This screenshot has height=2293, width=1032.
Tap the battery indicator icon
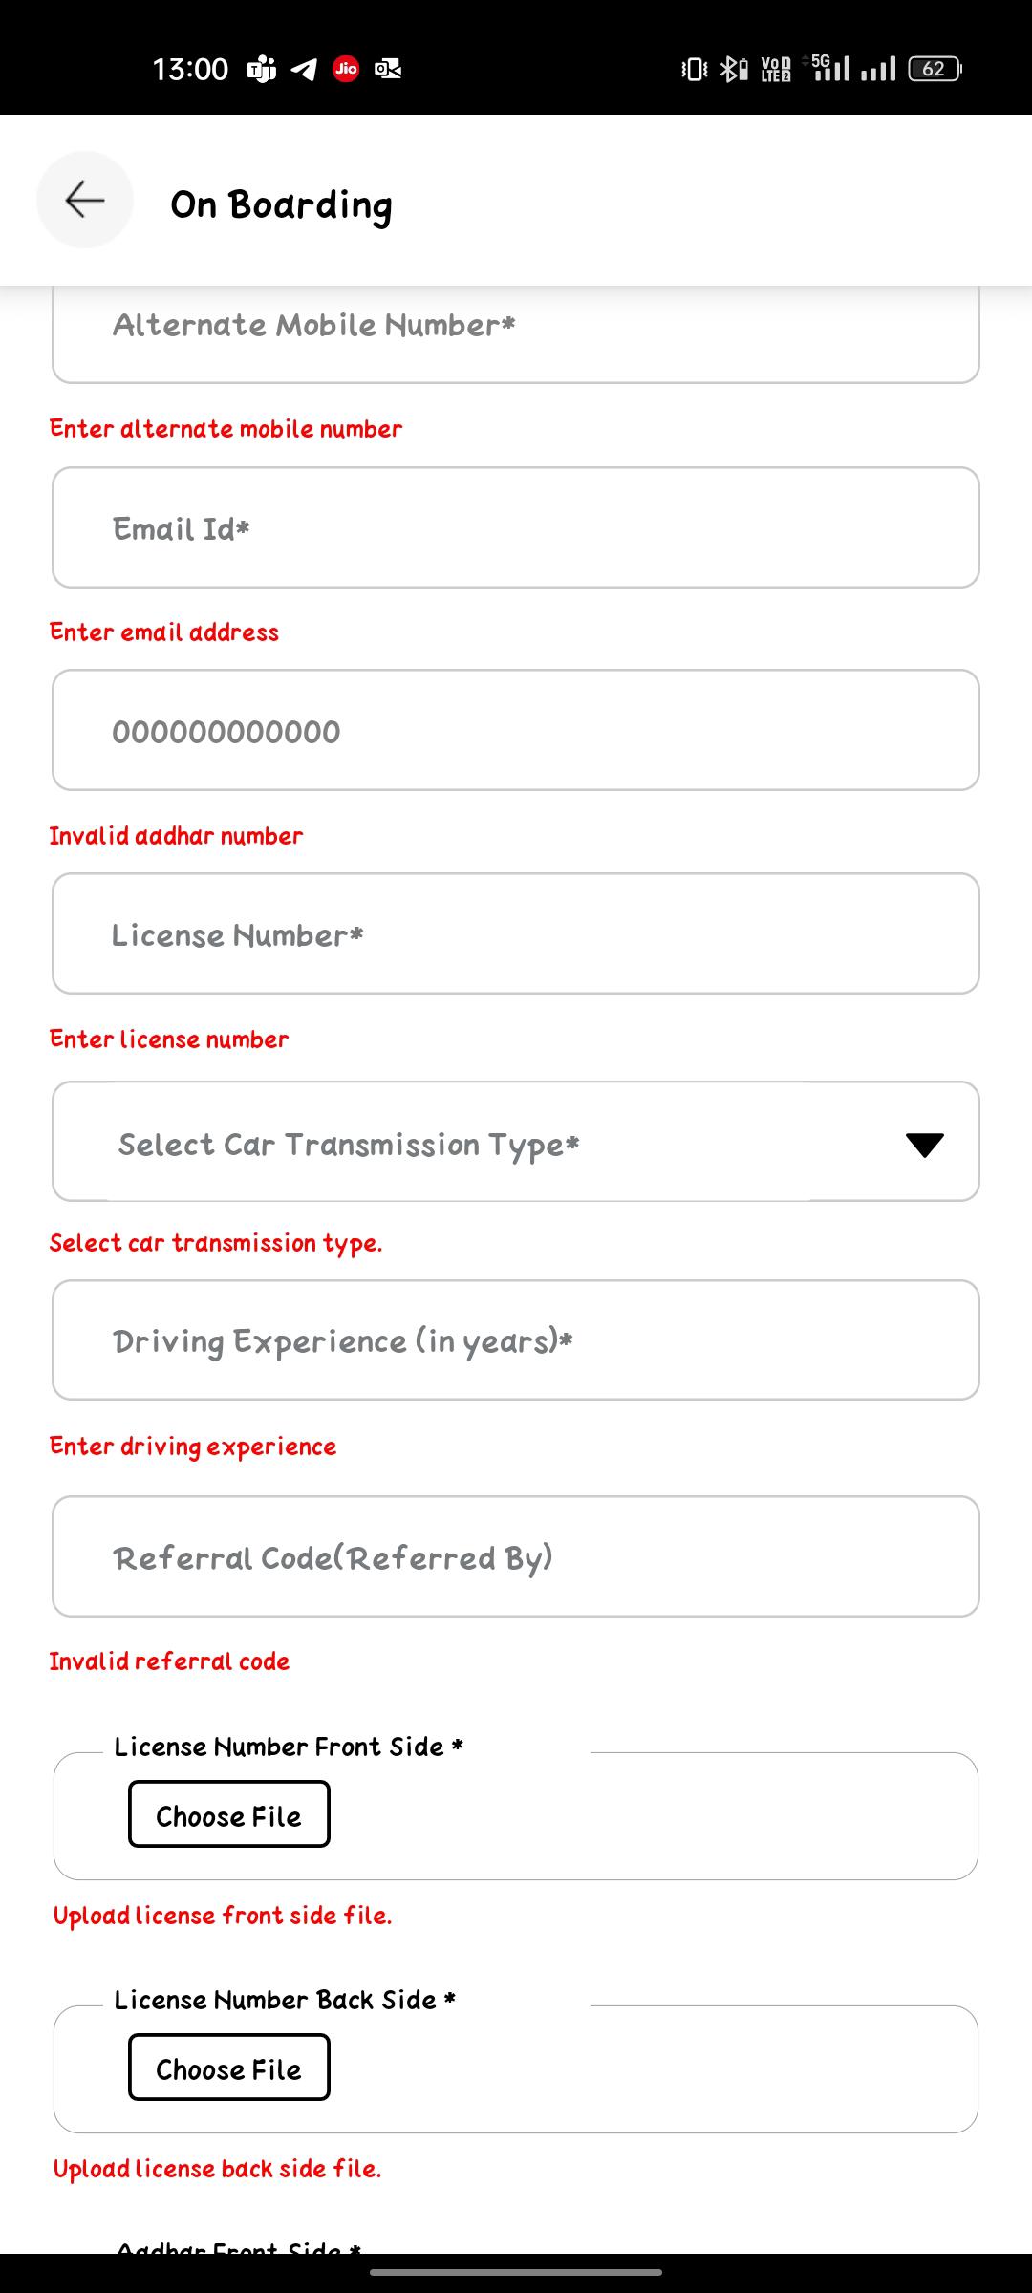(x=935, y=69)
